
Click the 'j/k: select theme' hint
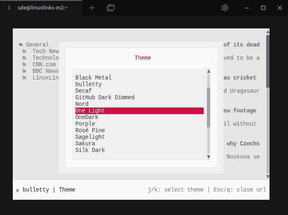click(x=176, y=189)
